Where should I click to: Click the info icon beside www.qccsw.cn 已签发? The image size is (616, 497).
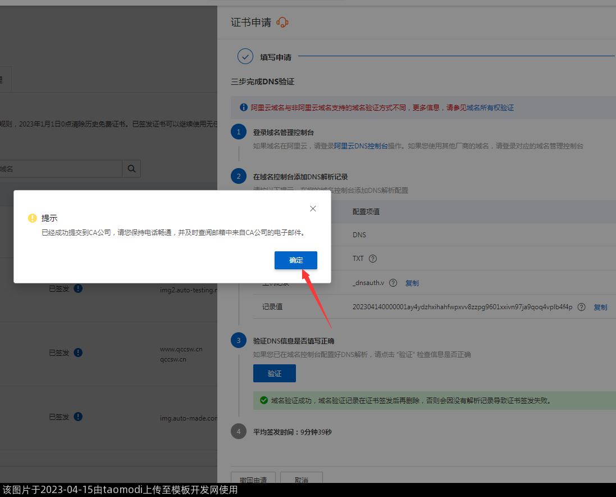[x=78, y=353]
